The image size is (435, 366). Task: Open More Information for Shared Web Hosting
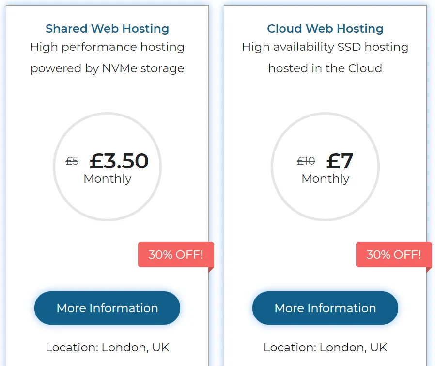tap(107, 308)
